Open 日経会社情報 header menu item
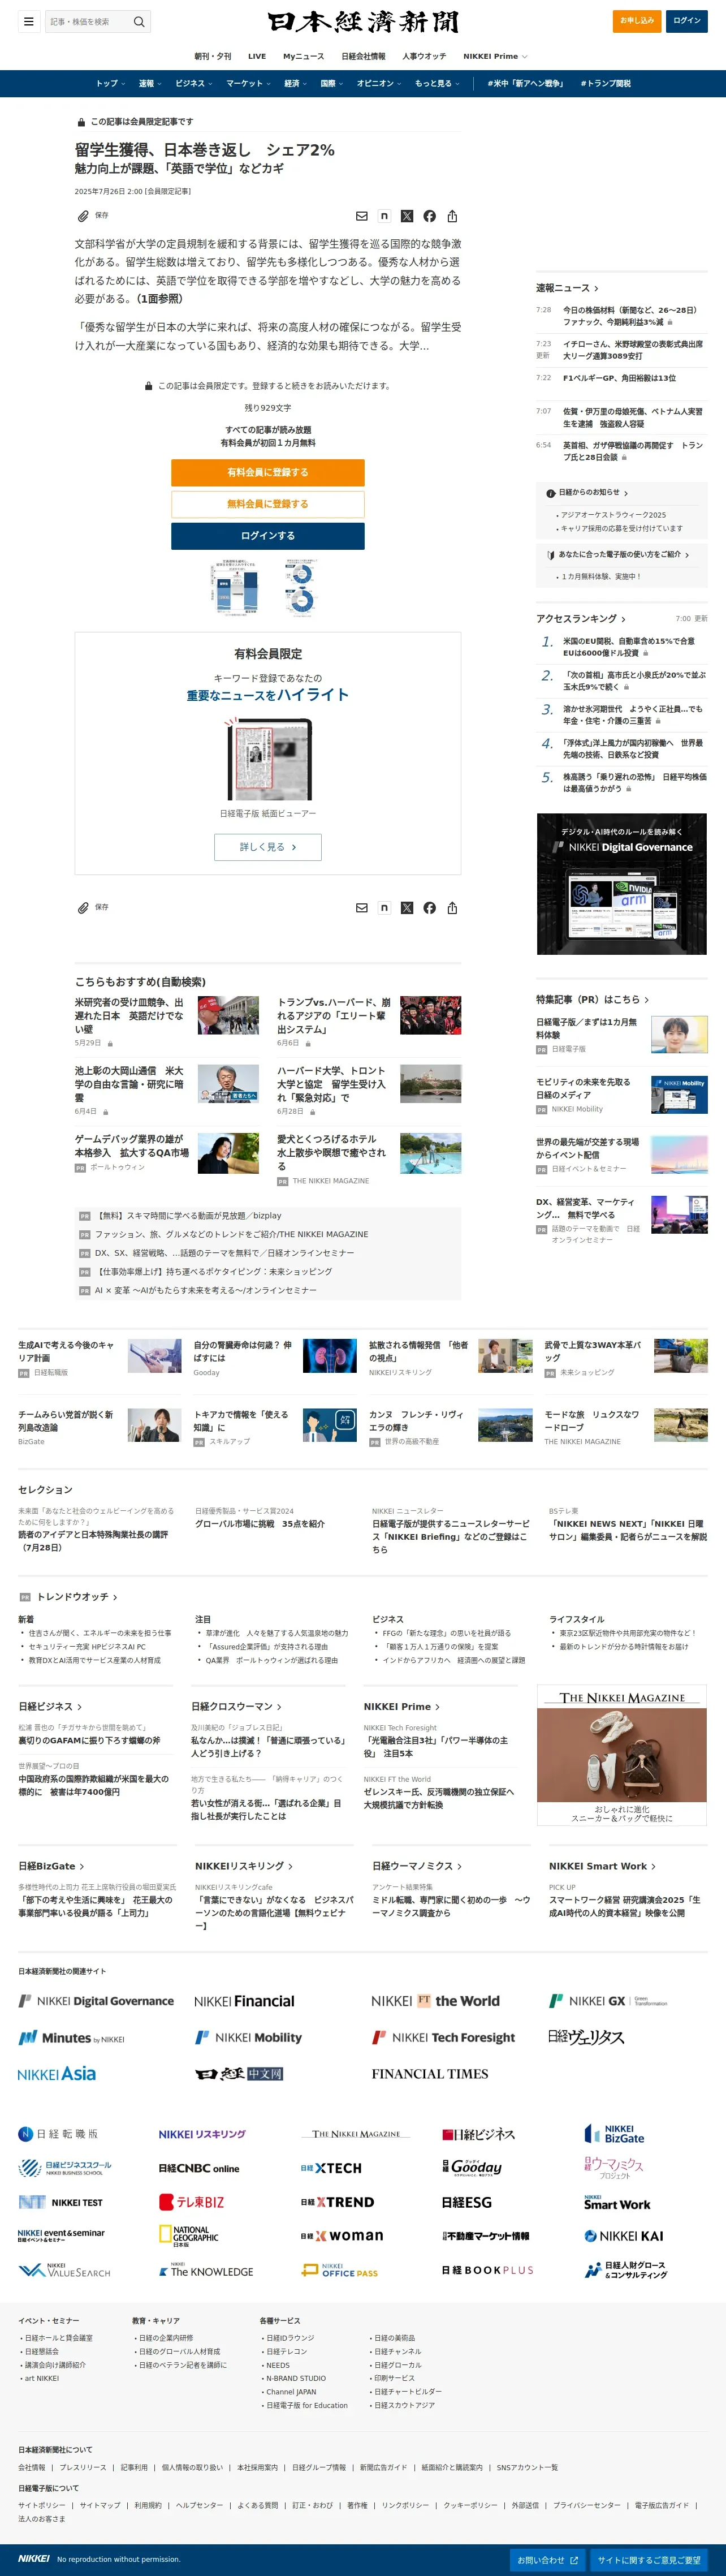This screenshot has width=726, height=2576. [x=363, y=56]
